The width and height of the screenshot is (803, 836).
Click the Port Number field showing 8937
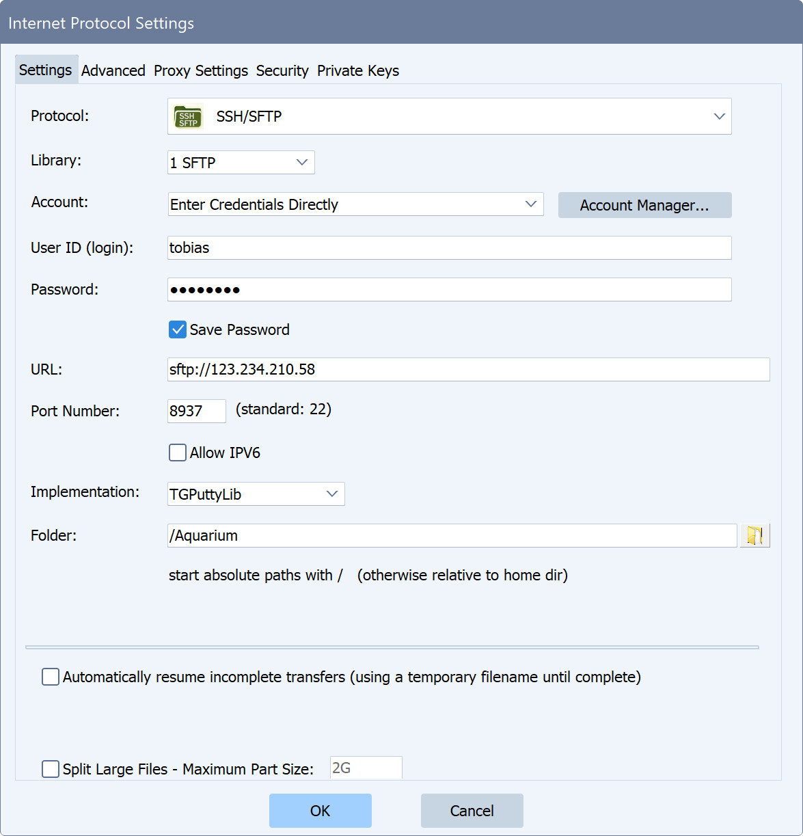click(196, 411)
